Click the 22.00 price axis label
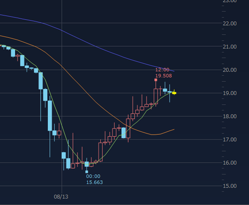Screen dimensions: 249x205 (230, 23)
